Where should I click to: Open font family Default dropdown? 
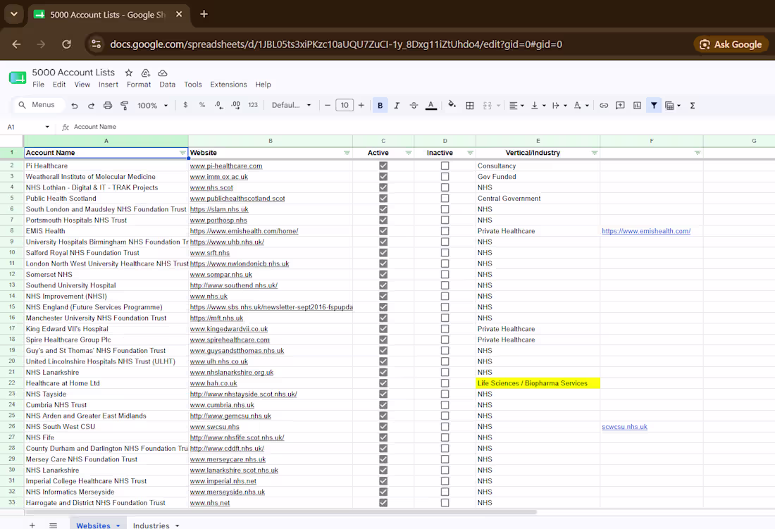(291, 105)
